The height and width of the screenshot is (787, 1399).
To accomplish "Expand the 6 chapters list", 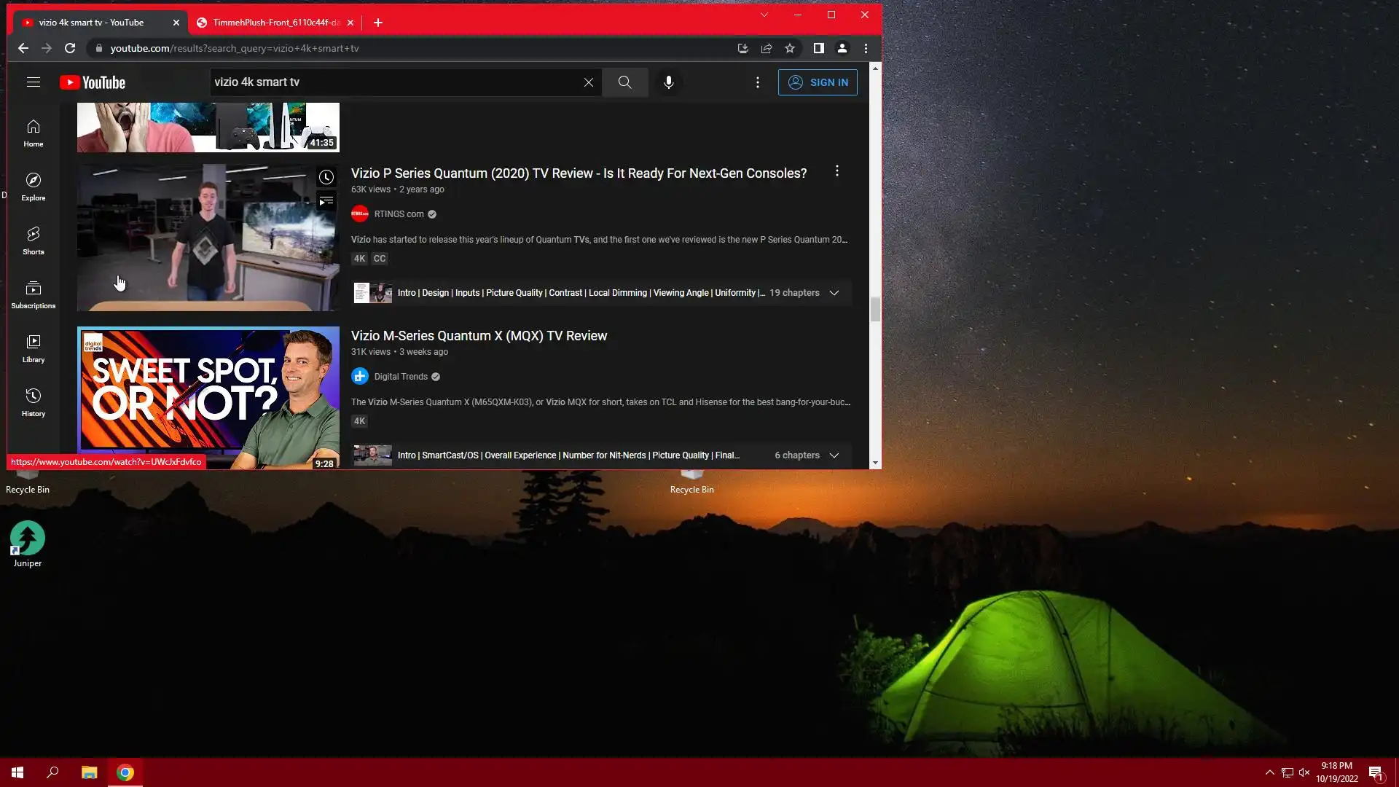I will (x=834, y=455).
